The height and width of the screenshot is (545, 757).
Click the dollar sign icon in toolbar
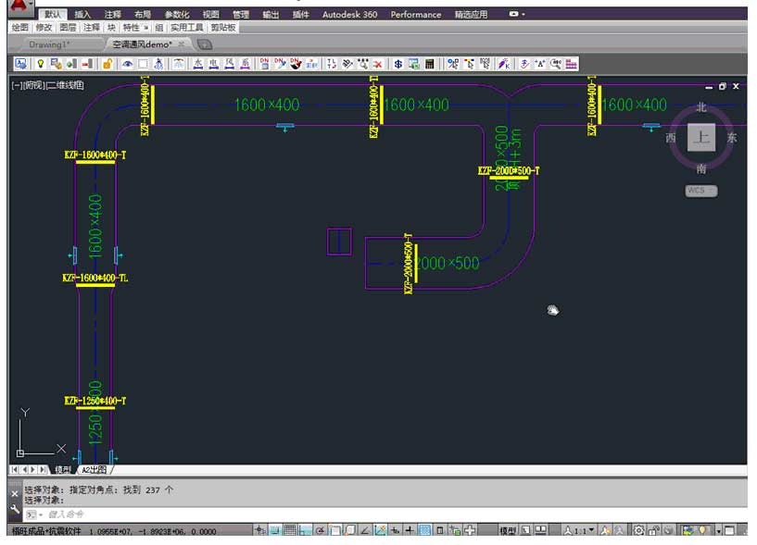pyautogui.click(x=397, y=64)
